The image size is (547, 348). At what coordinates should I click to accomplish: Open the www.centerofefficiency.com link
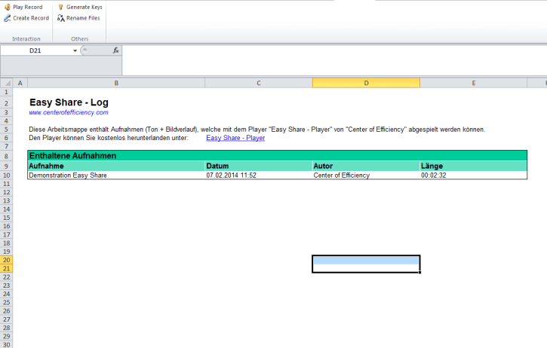tap(69, 112)
